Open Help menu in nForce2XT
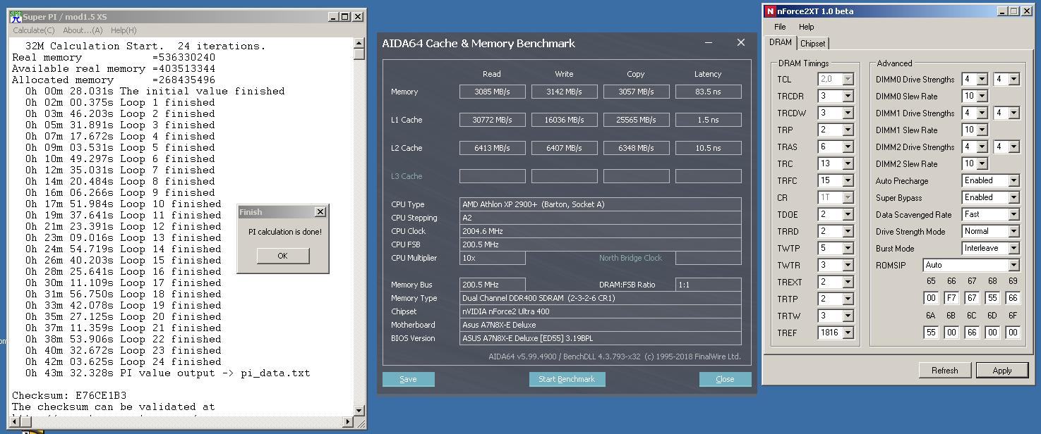Viewport: 1041px width, 434px height. coord(806,27)
